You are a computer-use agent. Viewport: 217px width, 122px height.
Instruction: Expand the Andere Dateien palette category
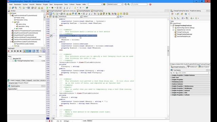[x=171, y=84]
